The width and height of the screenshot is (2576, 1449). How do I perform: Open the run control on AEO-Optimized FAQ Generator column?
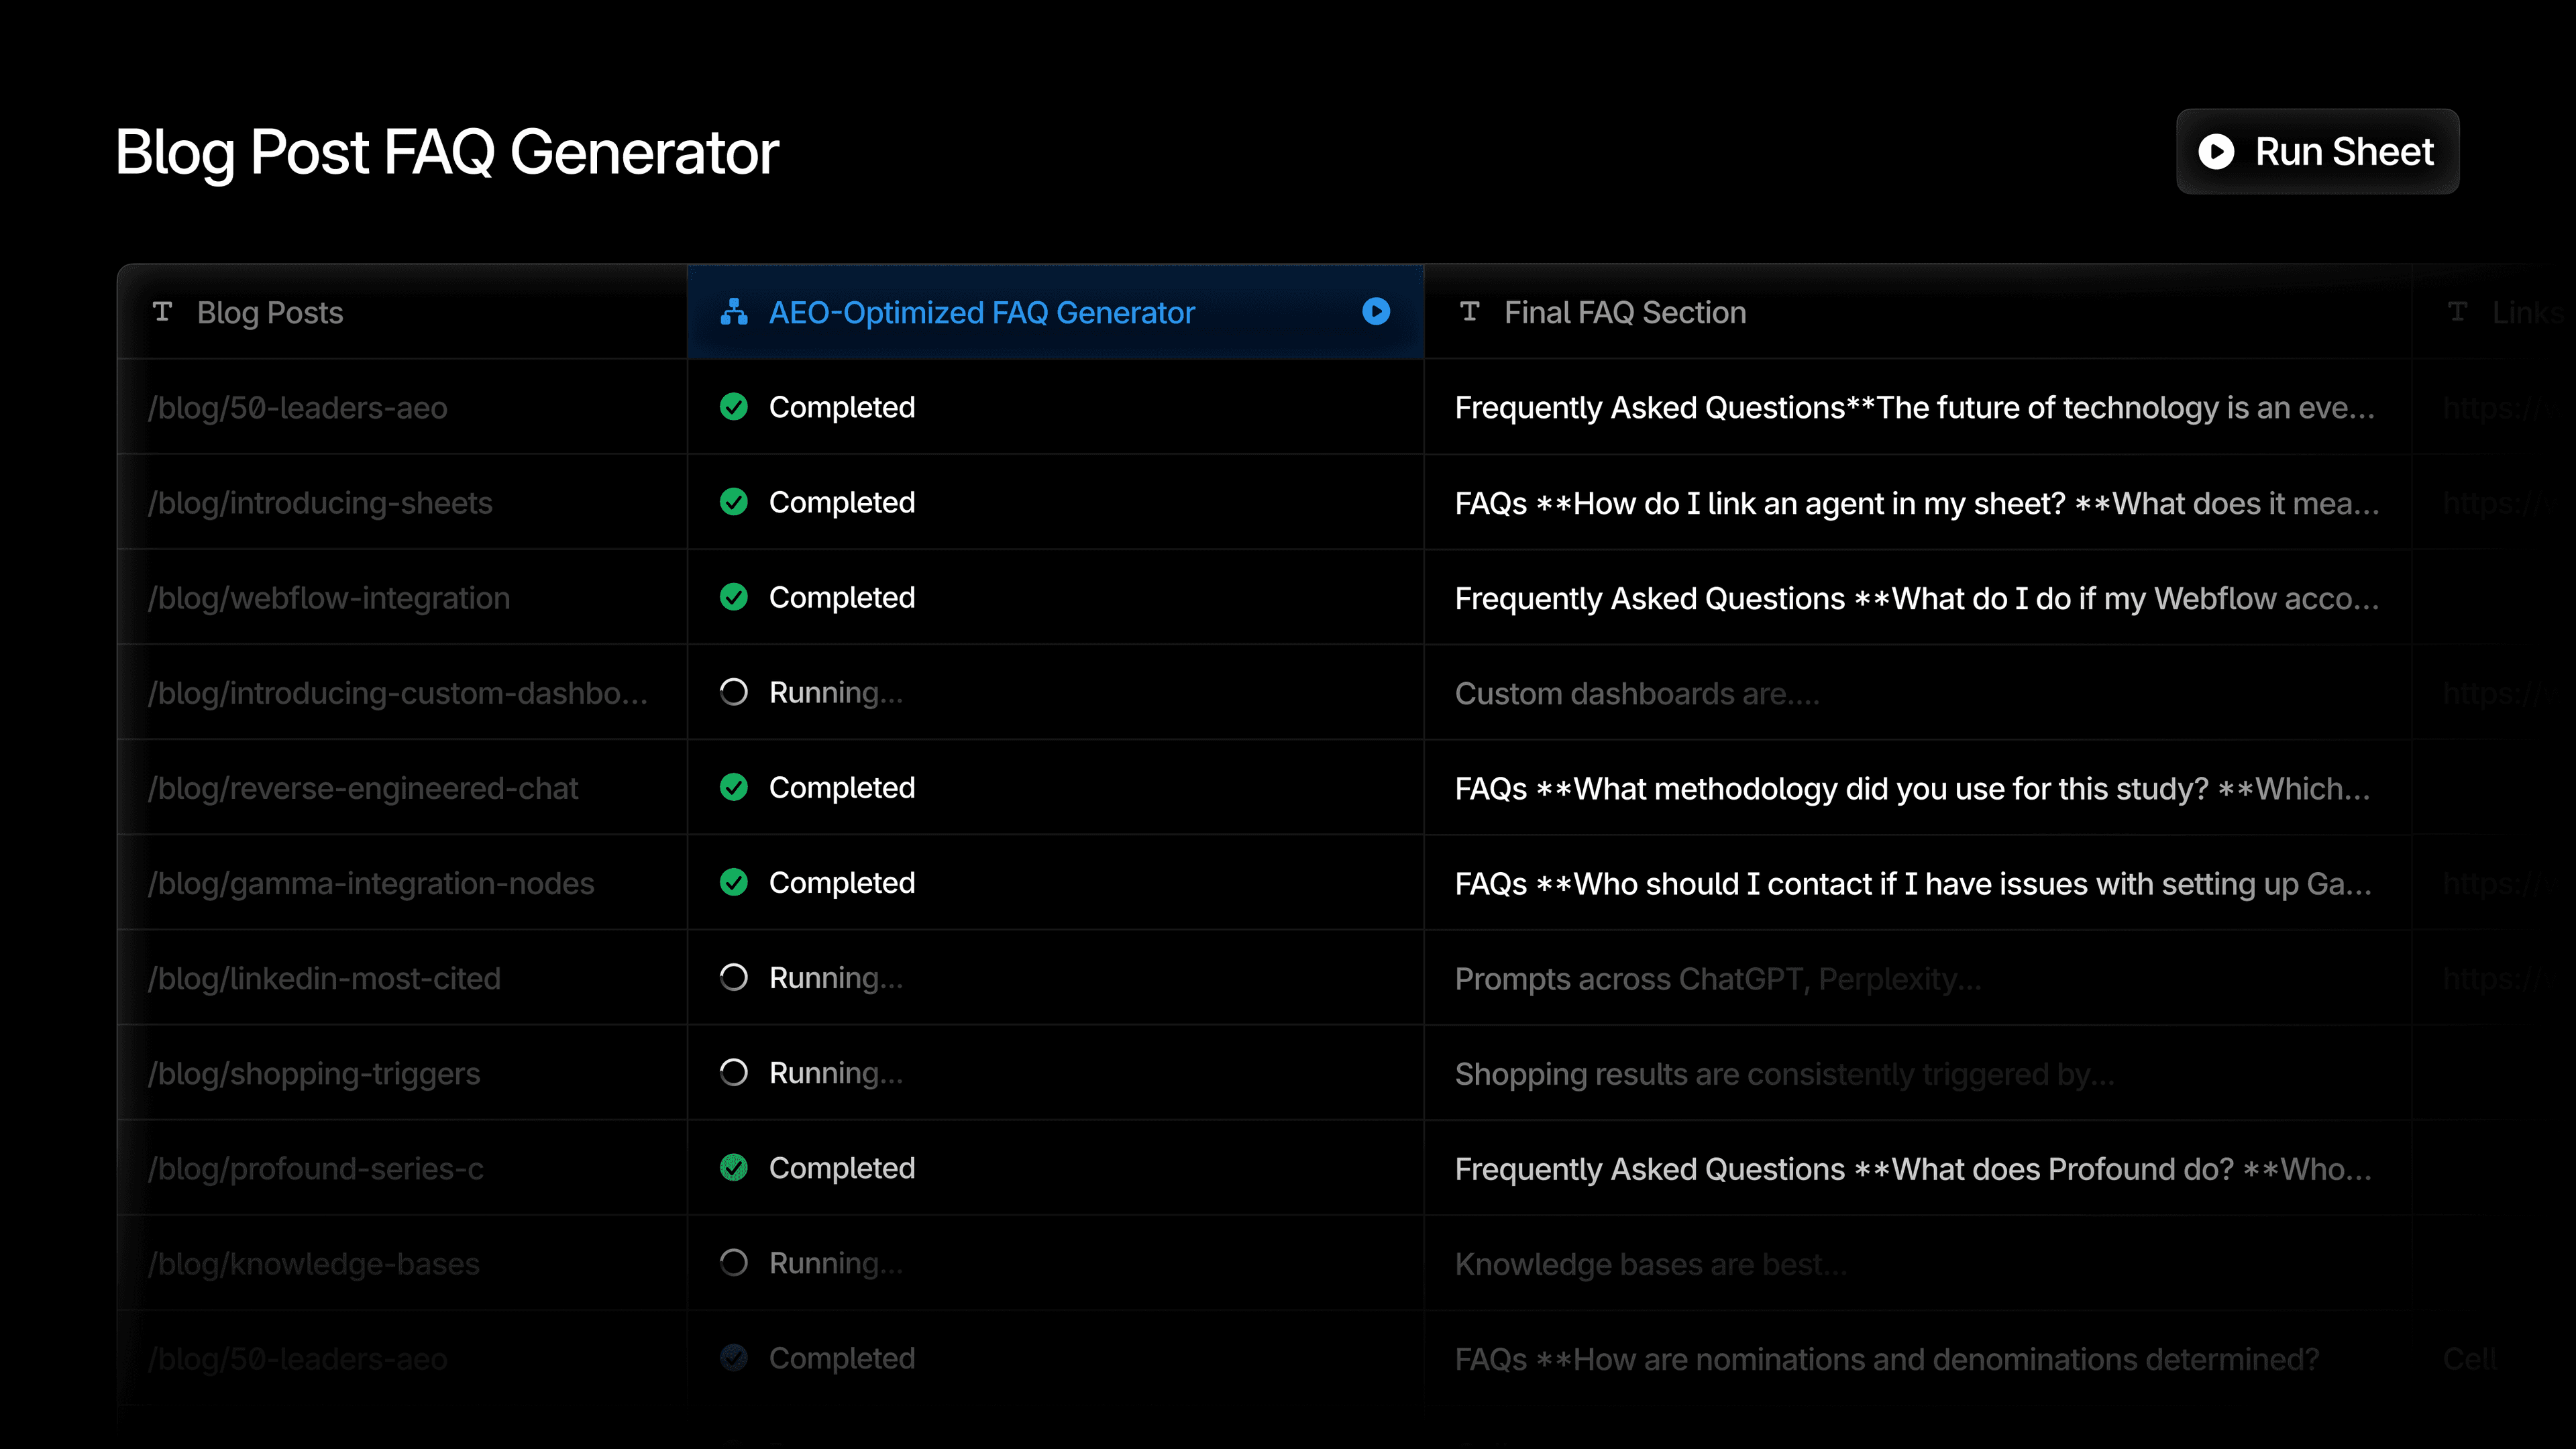point(1377,312)
